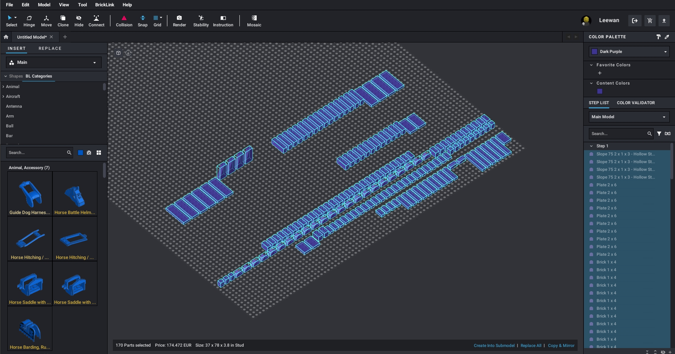Expand the Animal category

[13, 87]
